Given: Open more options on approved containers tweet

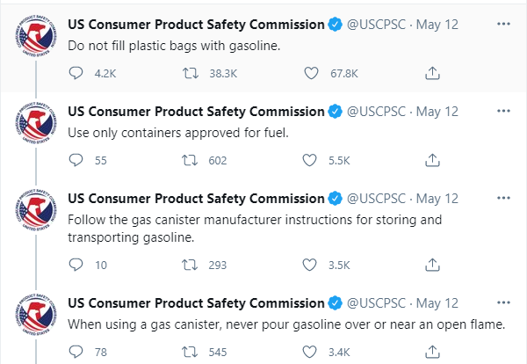Looking at the screenshot, I should tap(503, 111).
